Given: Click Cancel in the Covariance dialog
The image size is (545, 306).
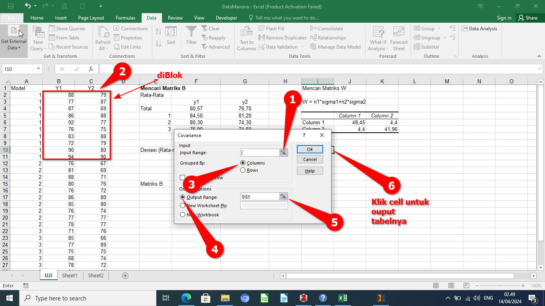Looking at the screenshot, I should tap(310, 159).
